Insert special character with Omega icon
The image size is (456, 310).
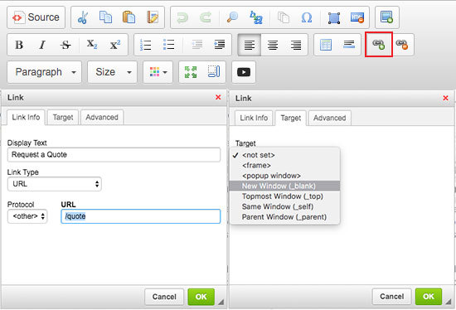pos(306,17)
